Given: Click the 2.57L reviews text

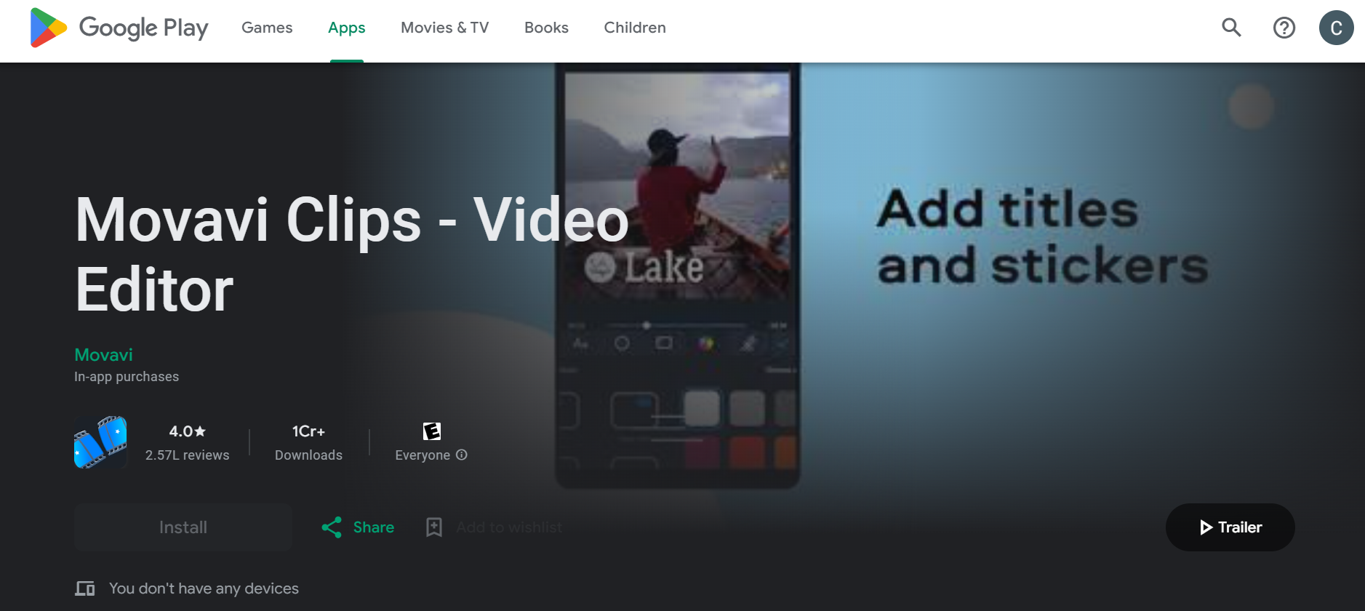Looking at the screenshot, I should (x=188, y=455).
